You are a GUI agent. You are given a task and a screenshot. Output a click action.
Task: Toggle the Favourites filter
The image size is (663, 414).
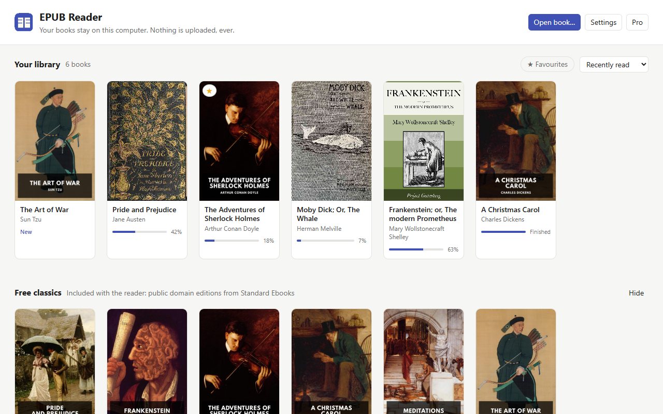547,64
